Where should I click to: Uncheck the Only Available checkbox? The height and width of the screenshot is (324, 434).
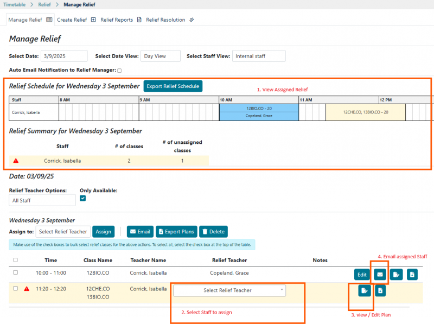coord(83,199)
